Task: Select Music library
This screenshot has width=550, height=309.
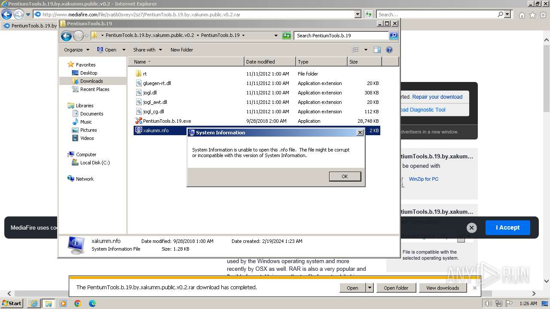Action: [86, 122]
